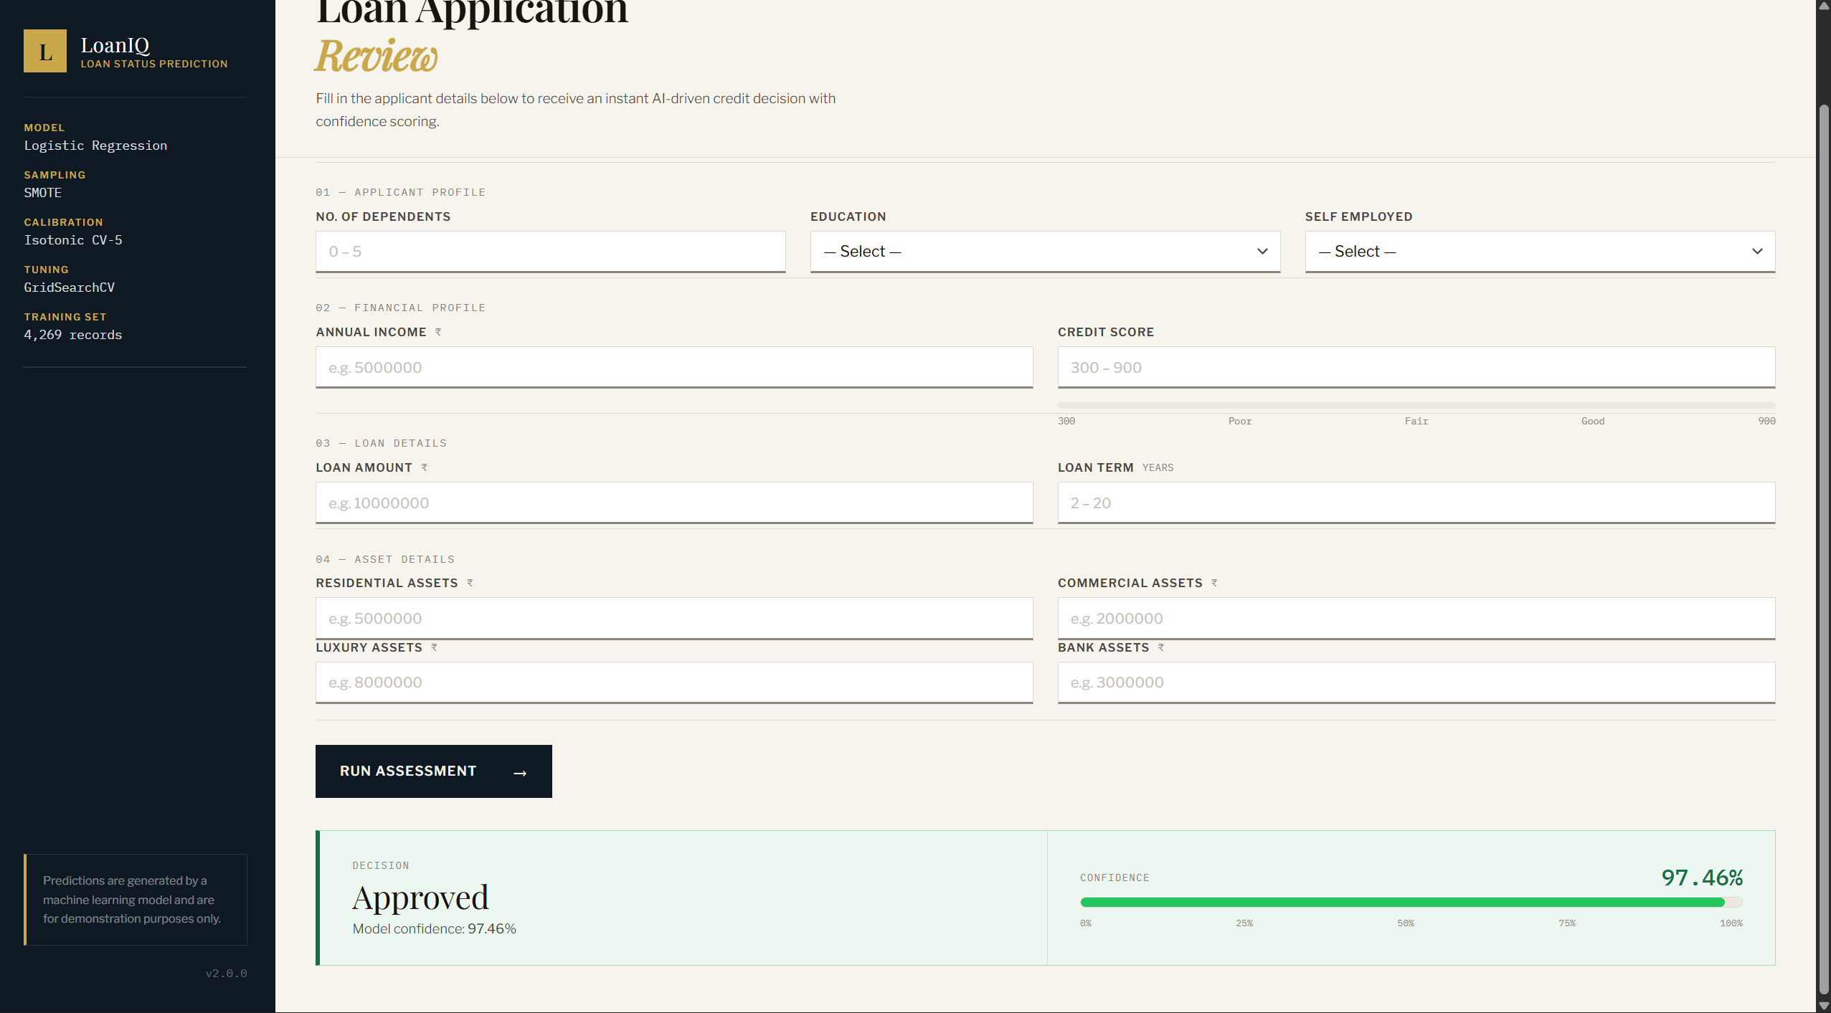Image resolution: width=1831 pixels, height=1013 pixels.
Task: Click the Good credit score label
Action: point(1593,422)
